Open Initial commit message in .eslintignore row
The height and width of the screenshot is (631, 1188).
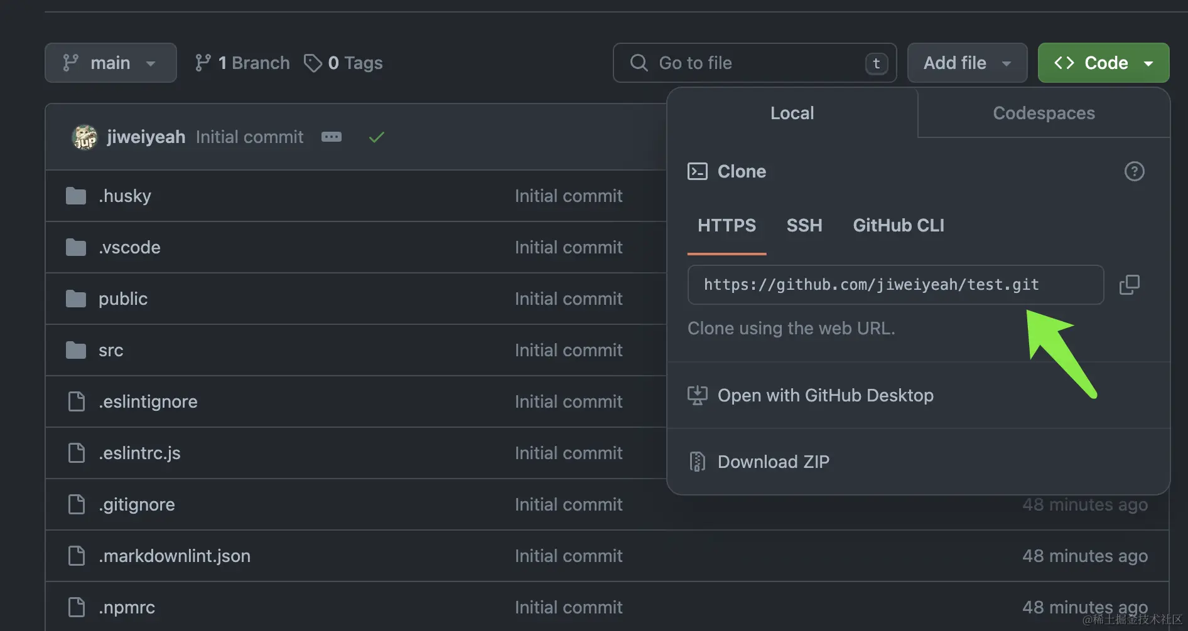568,401
